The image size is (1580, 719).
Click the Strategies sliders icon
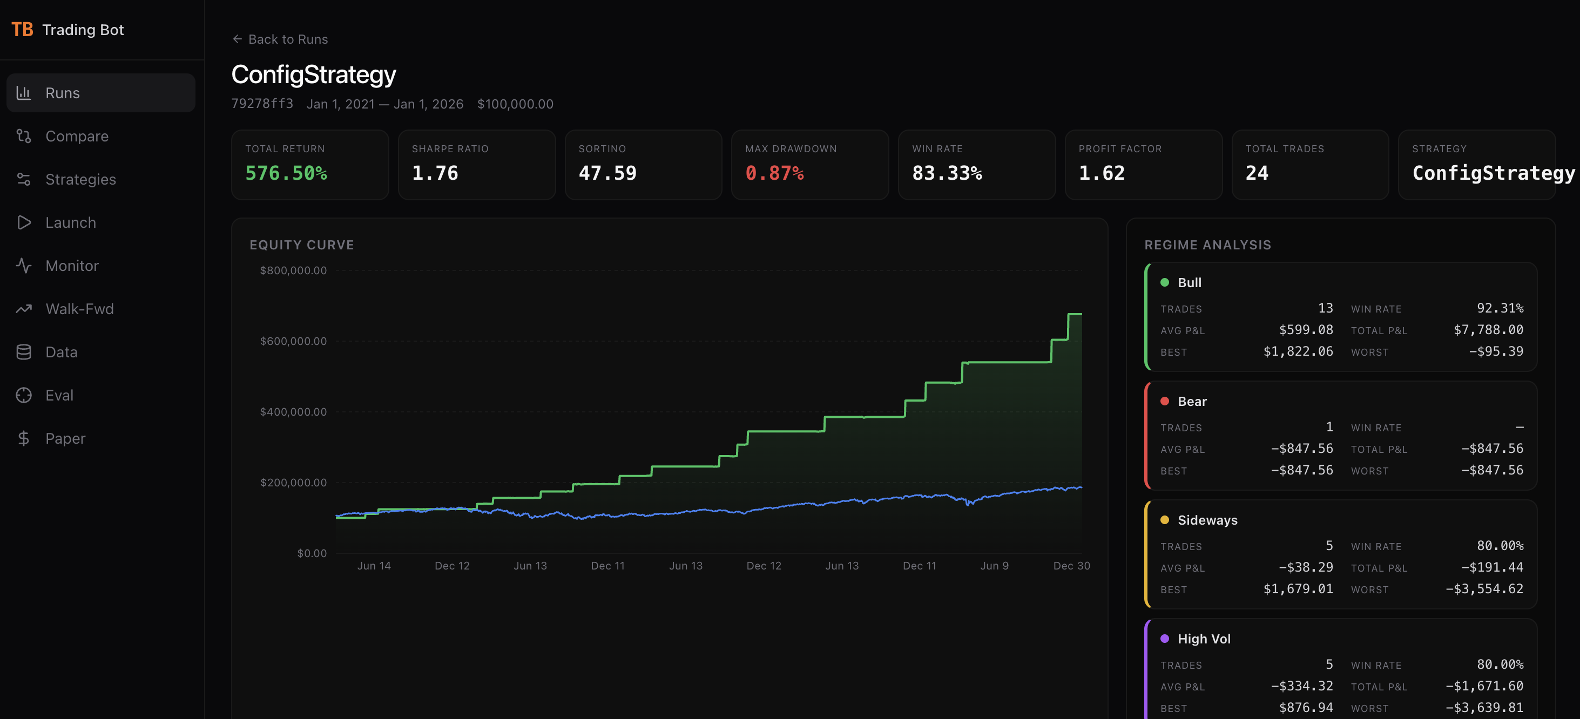23,179
